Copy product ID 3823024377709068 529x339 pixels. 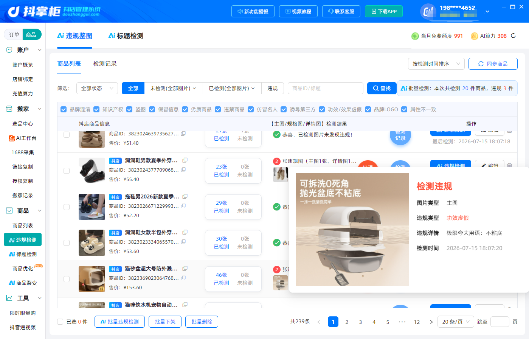coord(183,170)
